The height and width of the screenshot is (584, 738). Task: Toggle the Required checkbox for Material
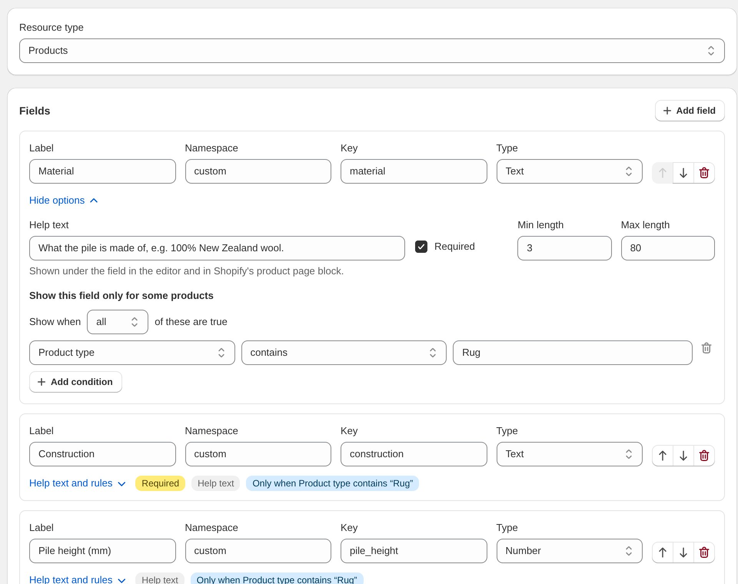[x=421, y=247]
